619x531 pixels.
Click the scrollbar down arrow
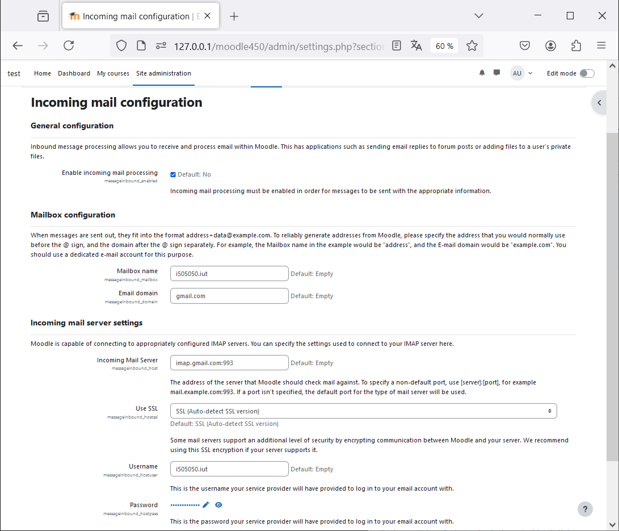612,525
